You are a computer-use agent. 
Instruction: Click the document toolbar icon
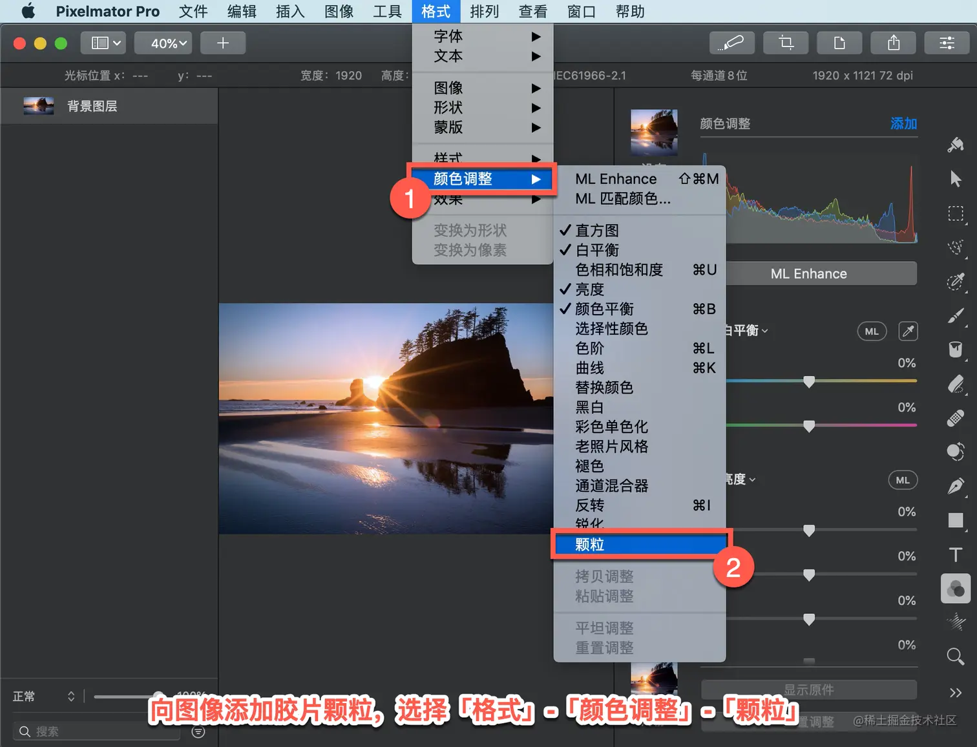(x=840, y=43)
